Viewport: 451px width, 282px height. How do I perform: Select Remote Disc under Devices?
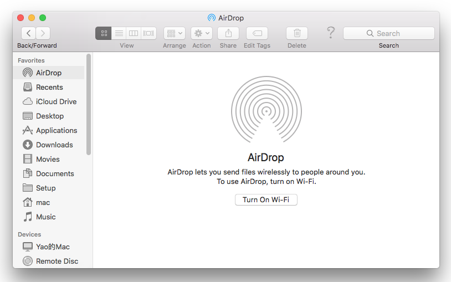[49, 261]
